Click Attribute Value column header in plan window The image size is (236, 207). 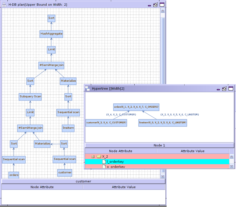124,187
